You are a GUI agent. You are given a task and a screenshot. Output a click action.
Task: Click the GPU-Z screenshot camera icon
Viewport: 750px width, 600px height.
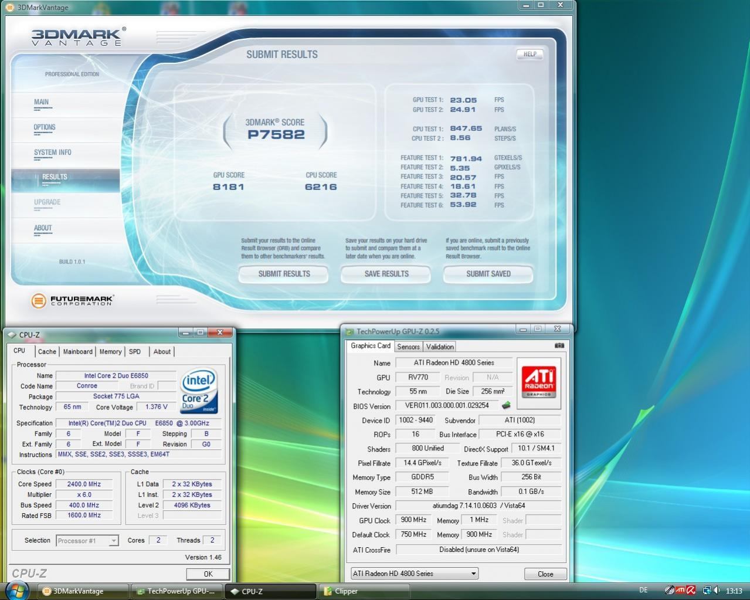559,345
